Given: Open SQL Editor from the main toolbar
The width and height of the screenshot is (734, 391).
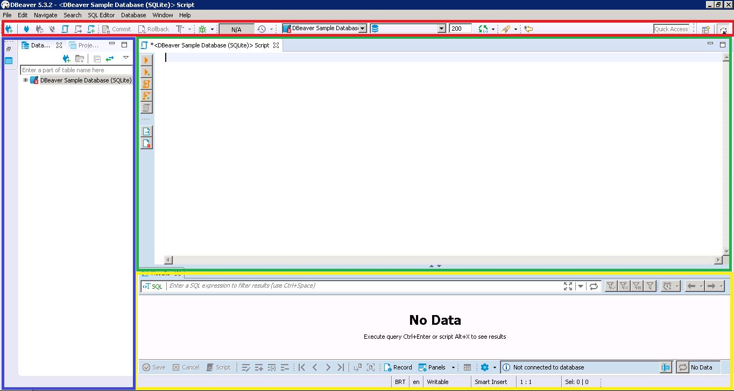Looking at the screenshot, I should pyautogui.click(x=65, y=29).
